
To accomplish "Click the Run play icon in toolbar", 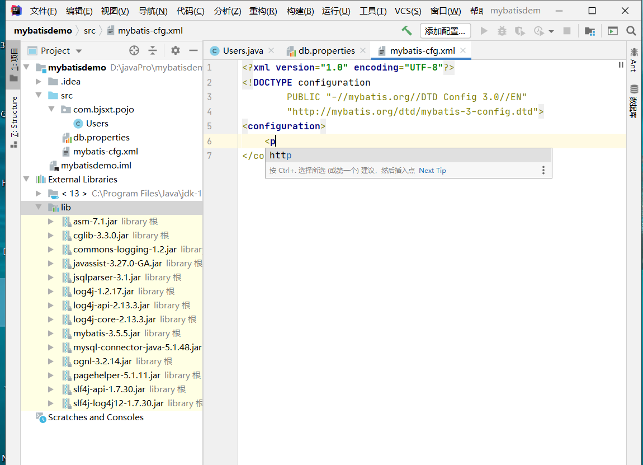I will [x=484, y=31].
